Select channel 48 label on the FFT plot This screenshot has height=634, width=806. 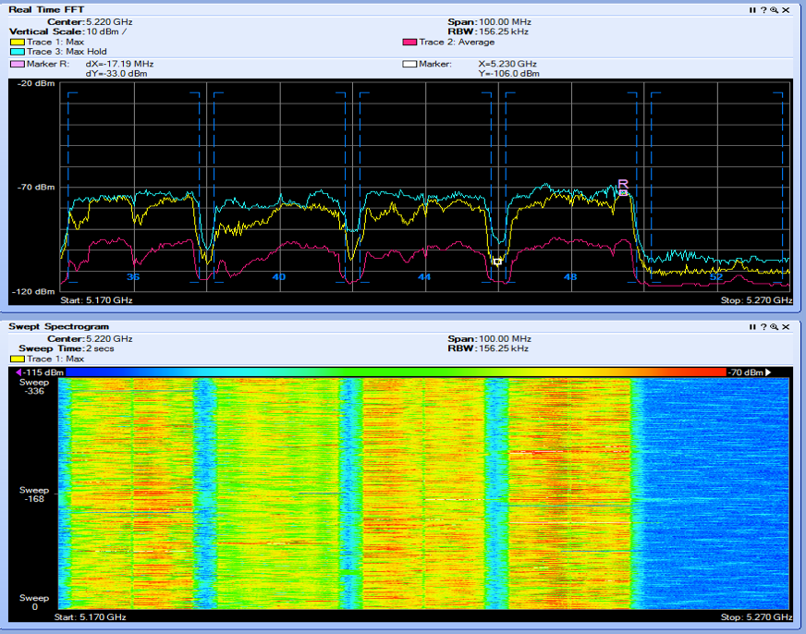tap(569, 277)
